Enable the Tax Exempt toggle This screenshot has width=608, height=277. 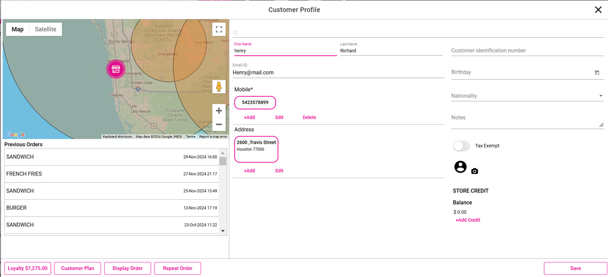pos(462,146)
